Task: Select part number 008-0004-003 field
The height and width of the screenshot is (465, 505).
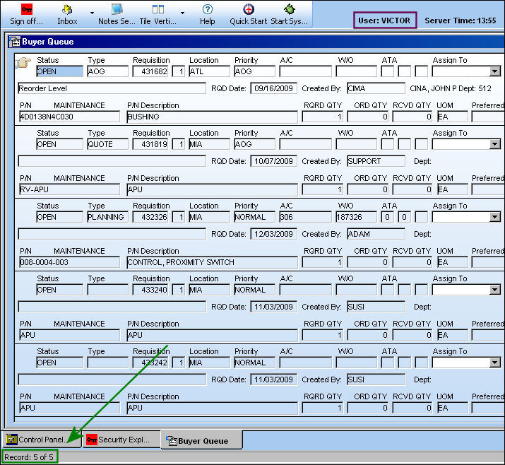Action: pyautogui.click(x=69, y=262)
